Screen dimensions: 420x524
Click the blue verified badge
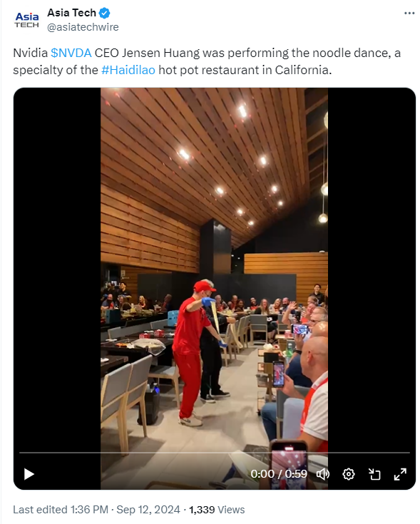pos(105,13)
